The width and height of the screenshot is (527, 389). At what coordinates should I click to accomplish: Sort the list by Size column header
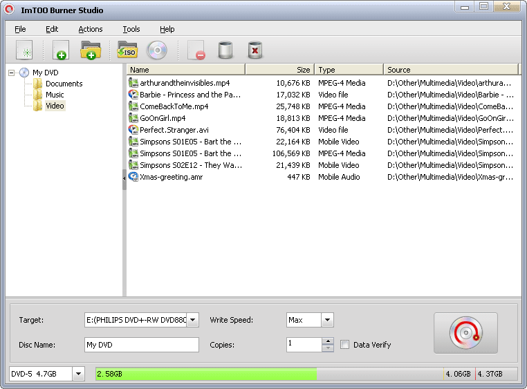[280, 70]
